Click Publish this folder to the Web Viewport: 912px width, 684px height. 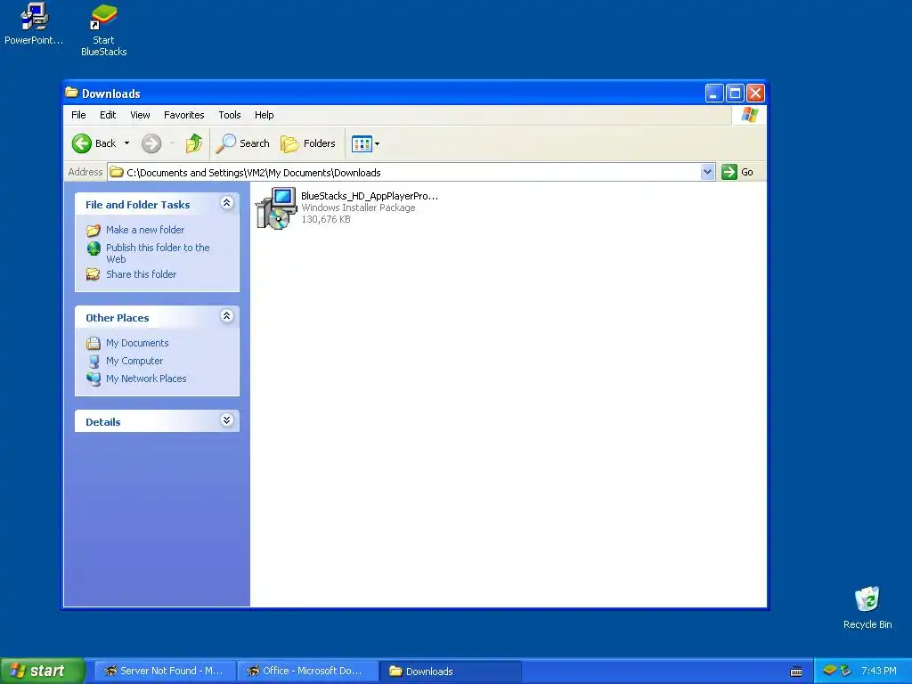(158, 253)
